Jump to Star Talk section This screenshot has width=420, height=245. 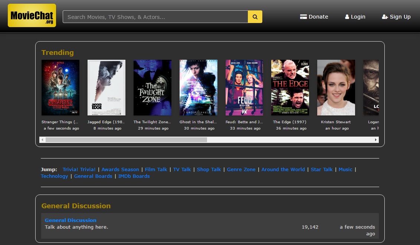coord(321,169)
